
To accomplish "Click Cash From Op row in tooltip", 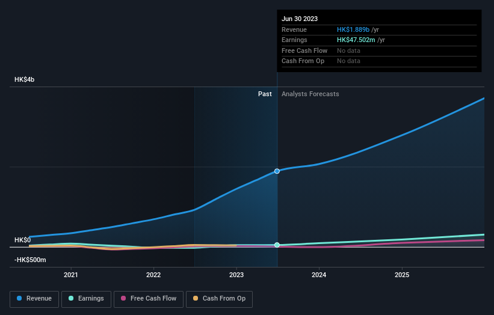I will point(379,61).
